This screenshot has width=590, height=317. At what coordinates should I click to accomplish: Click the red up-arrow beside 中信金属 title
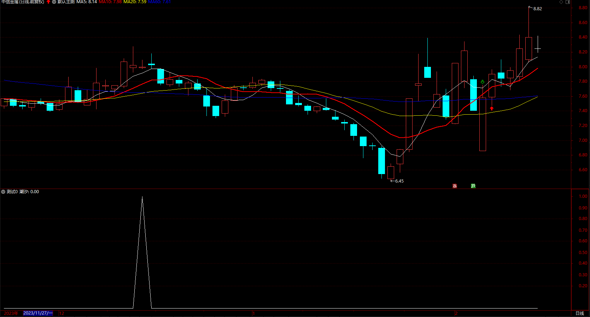coord(48,2)
